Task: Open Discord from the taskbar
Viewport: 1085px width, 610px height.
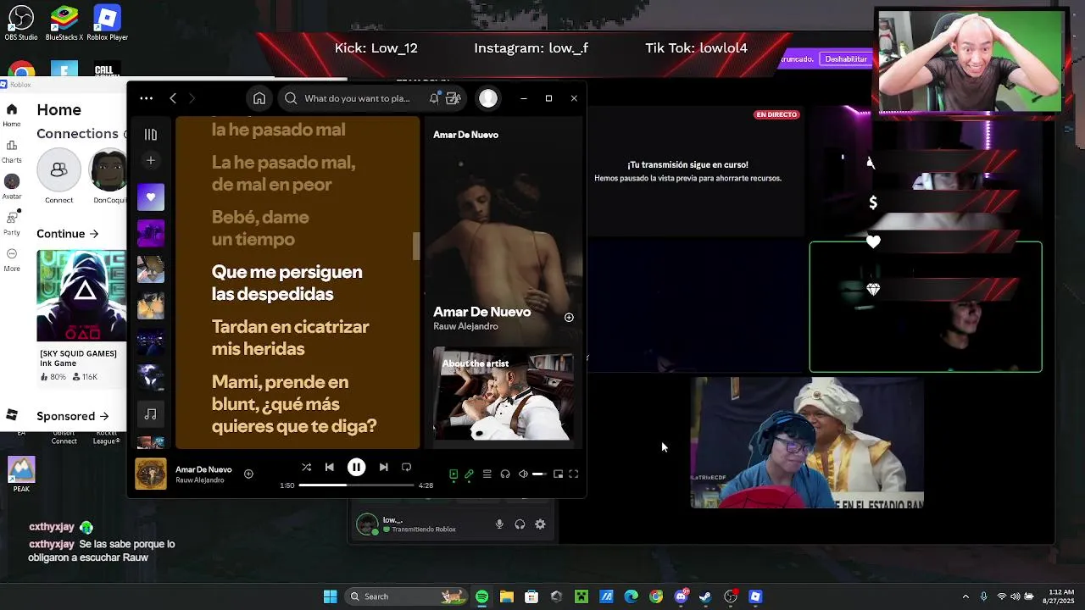Action: 681,596
